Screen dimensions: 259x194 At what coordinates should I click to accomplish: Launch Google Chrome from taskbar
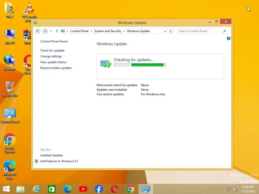coord(130,189)
